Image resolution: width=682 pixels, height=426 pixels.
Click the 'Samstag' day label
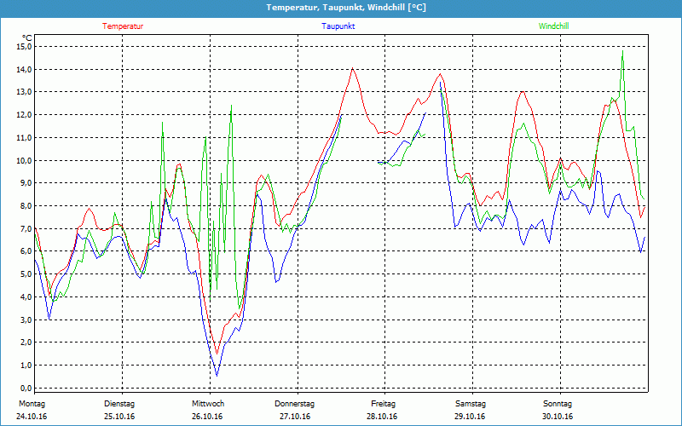tap(471, 404)
